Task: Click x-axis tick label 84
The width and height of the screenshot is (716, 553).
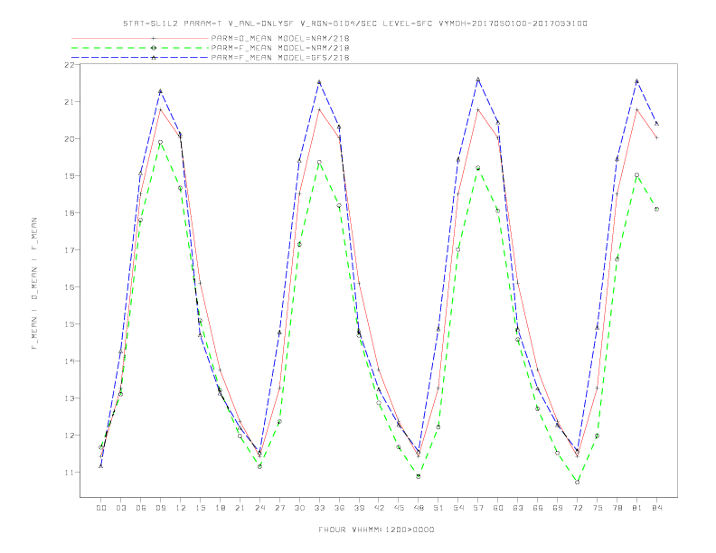Action: [x=657, y=508]
